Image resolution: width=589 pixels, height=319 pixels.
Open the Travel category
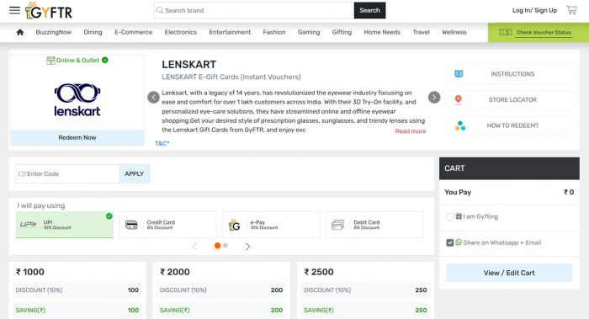(421, 32)
